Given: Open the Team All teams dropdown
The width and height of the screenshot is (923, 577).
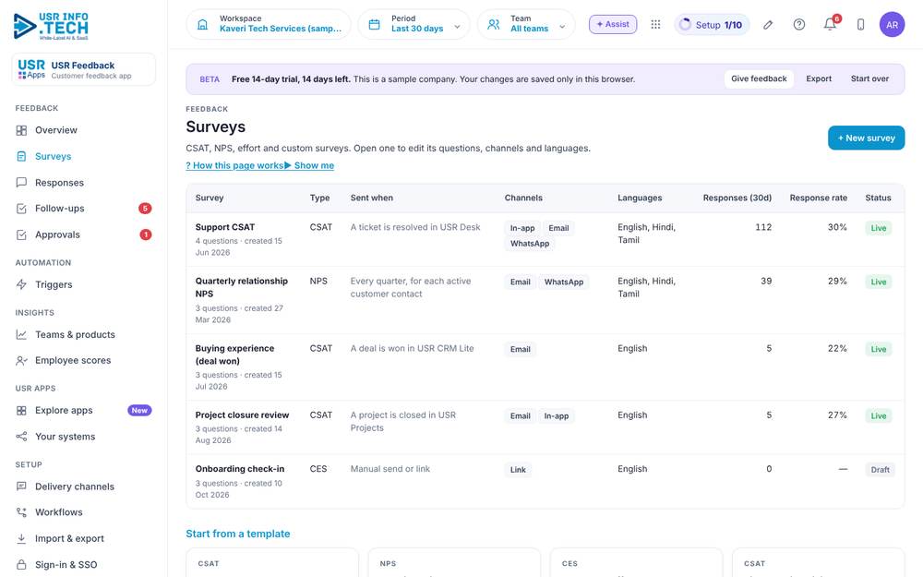Looking at the screenshot, I should (x=526, y=25).
